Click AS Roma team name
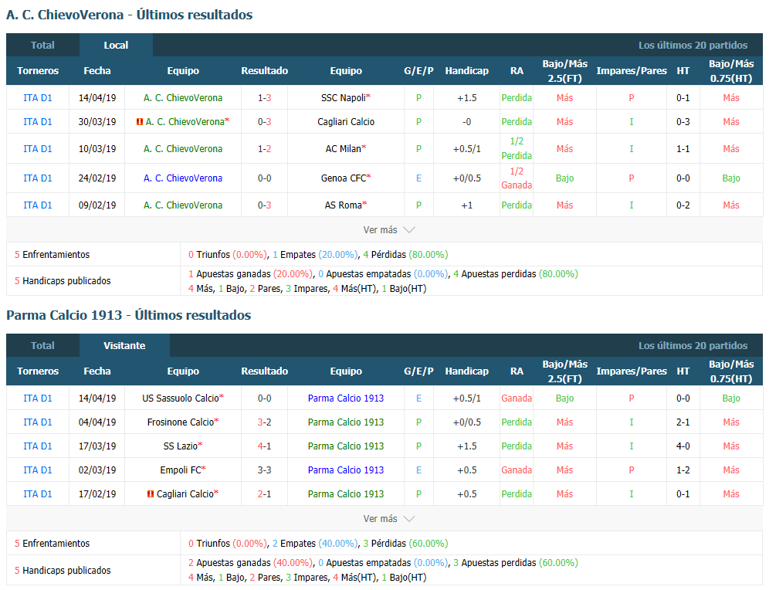The width and height of the screenshot is (776, 590). tap(344, 205)
